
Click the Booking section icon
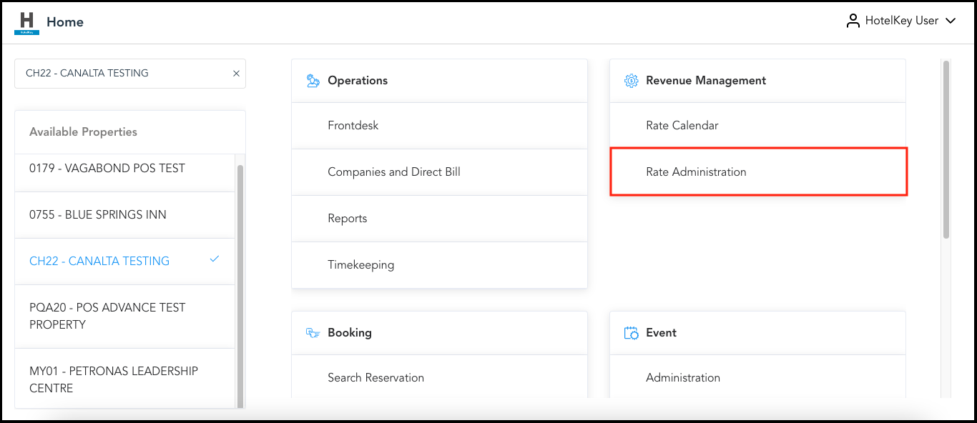(313, 333)
